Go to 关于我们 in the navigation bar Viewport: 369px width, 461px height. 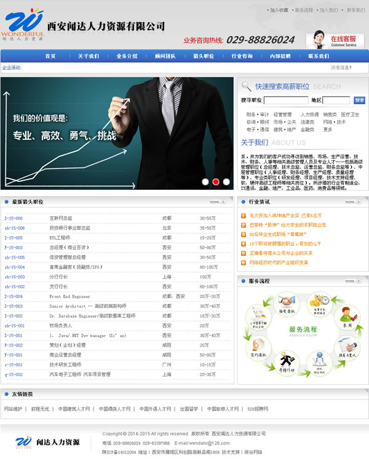point(88,56)
